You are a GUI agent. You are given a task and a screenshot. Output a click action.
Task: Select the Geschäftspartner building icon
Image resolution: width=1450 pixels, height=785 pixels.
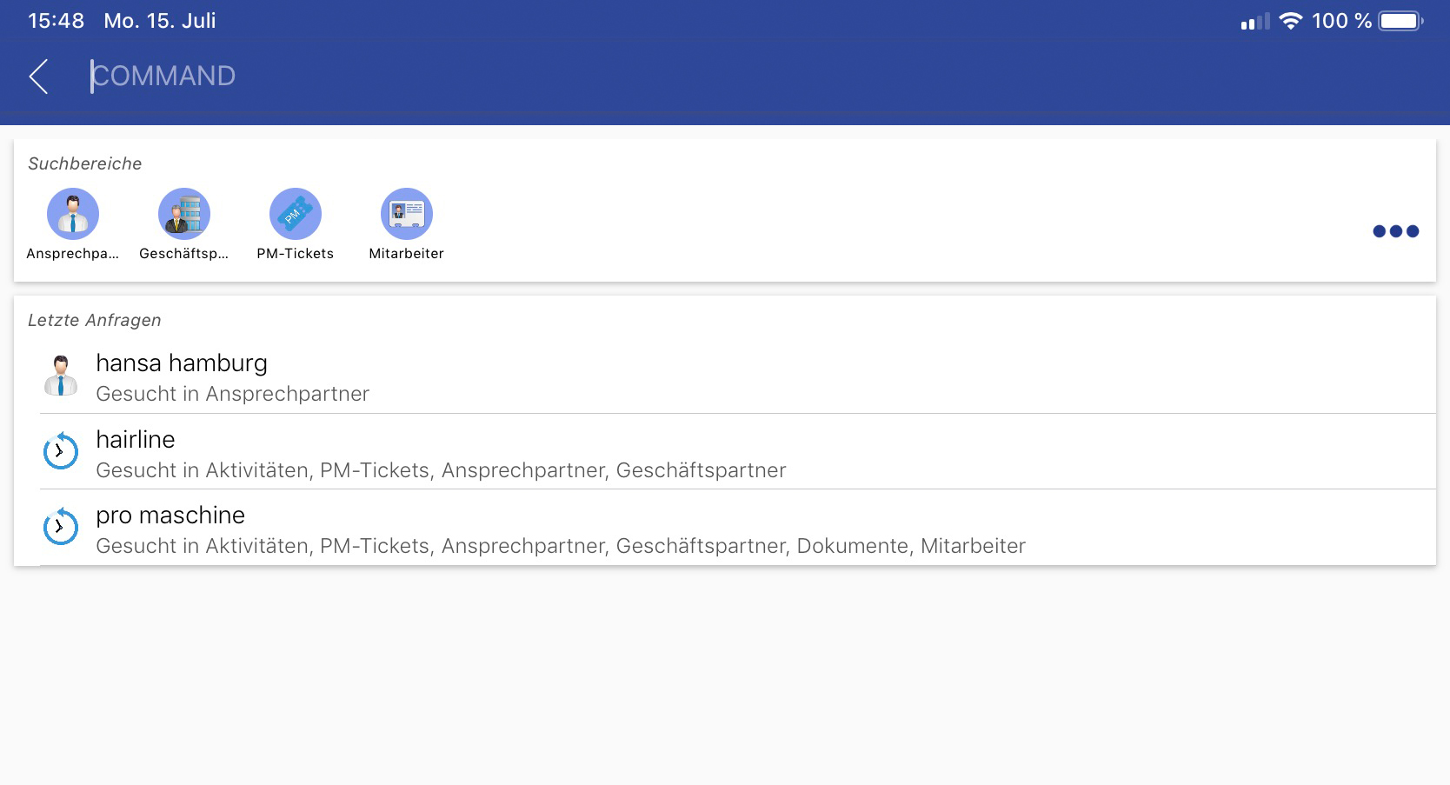184,214
